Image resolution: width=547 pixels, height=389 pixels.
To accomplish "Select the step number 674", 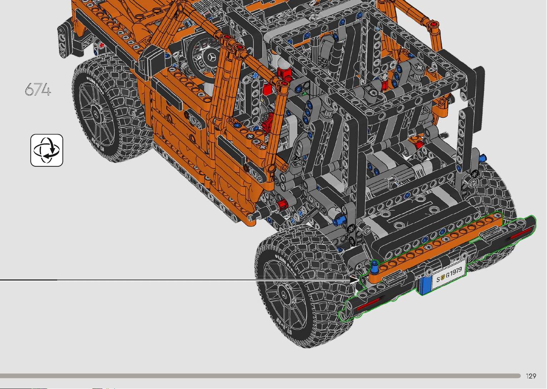I will pos(38,90).
